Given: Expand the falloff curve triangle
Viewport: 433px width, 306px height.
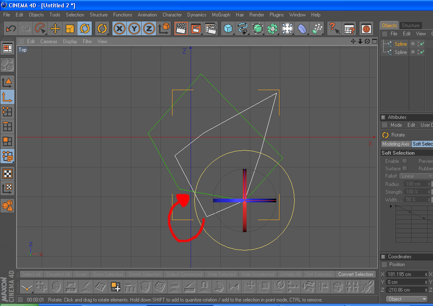Looking at the screenshot, I should [391, 206].
